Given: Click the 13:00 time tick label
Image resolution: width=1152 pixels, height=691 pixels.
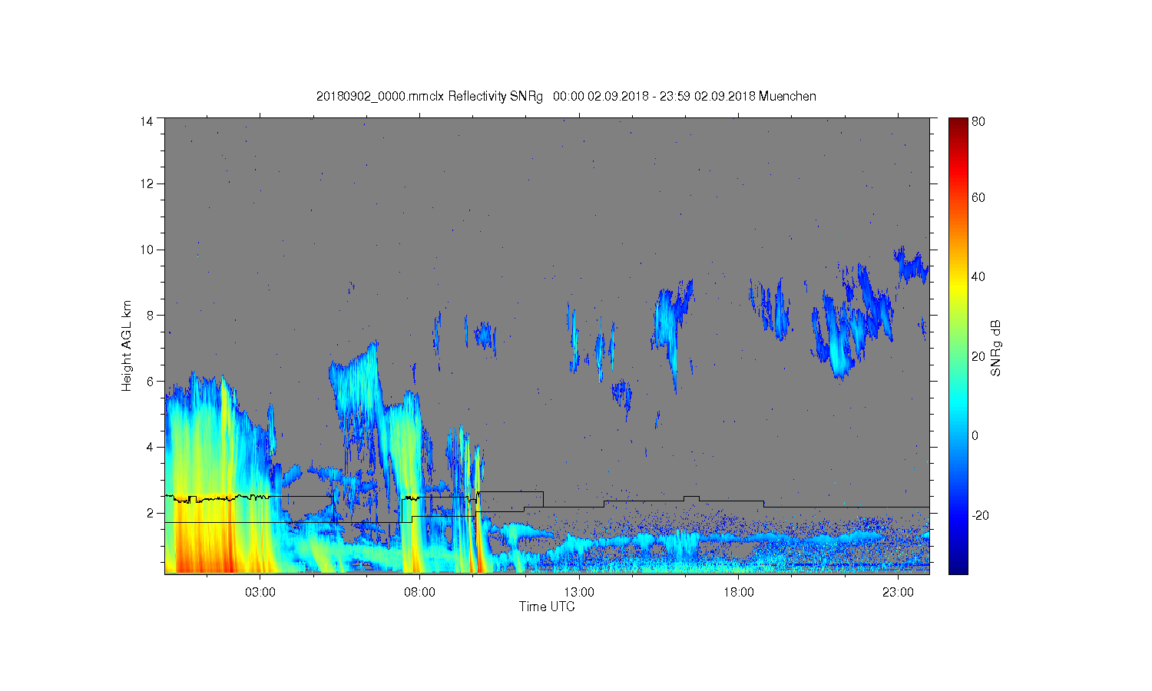Looking at the screenshot, I should pos(579,592).
